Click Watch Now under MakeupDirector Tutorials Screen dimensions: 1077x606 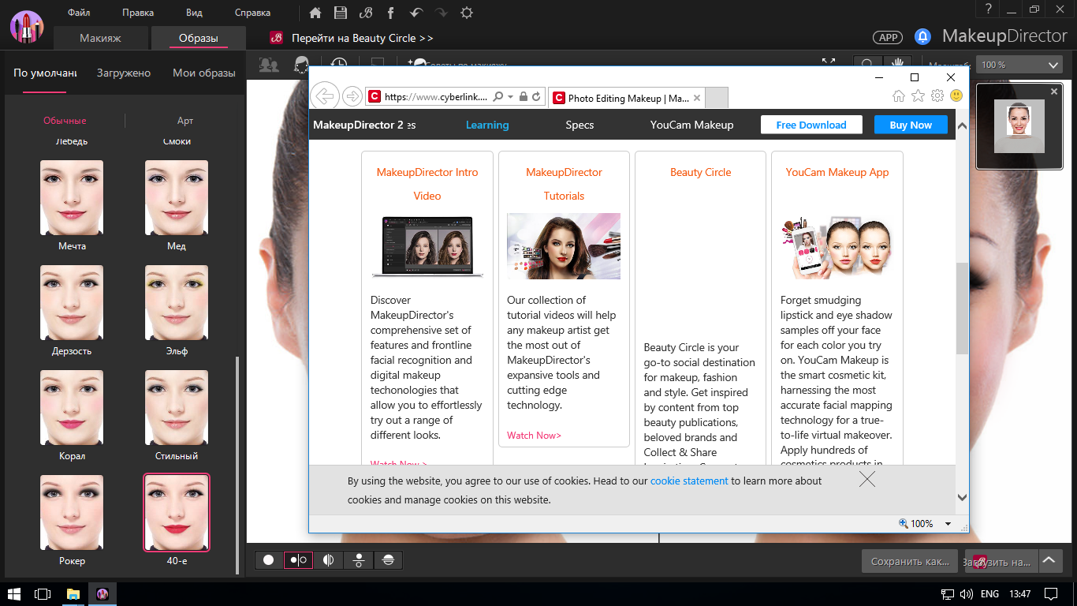click(x=534, y=435)
